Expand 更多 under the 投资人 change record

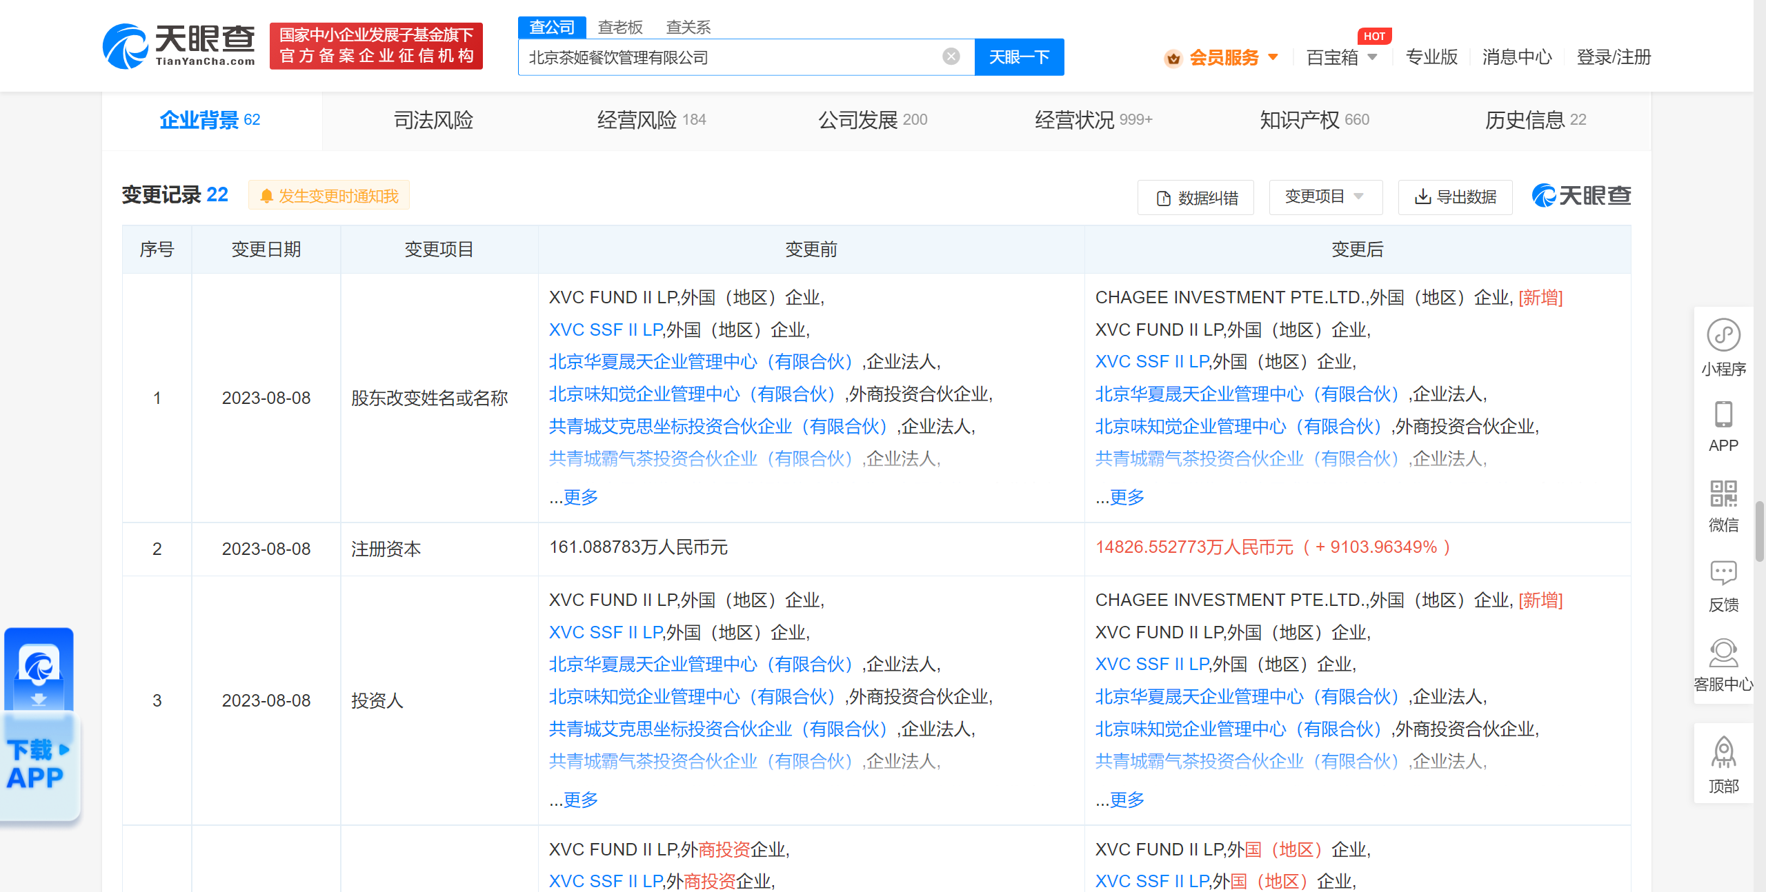click(x=582, y=800)
